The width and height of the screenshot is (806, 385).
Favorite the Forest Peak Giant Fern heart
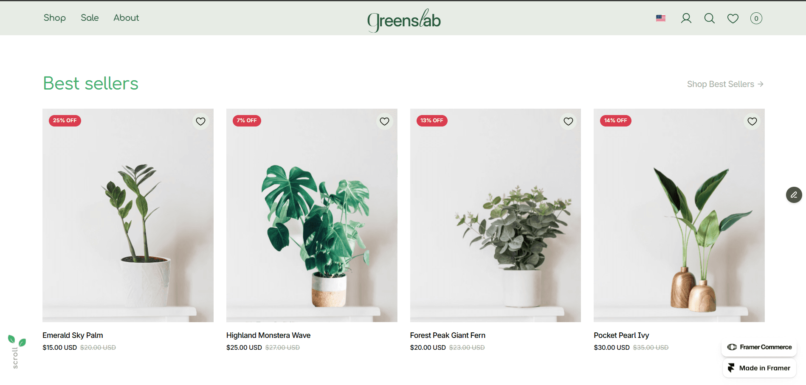(569, 121)
